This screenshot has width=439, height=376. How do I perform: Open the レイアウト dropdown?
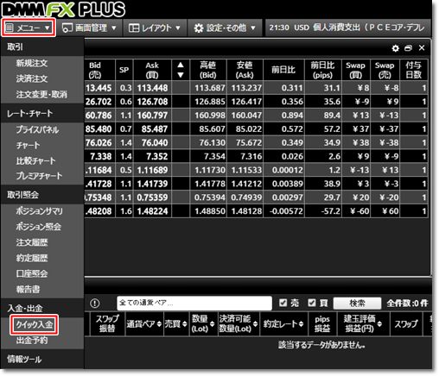(155, 28)
